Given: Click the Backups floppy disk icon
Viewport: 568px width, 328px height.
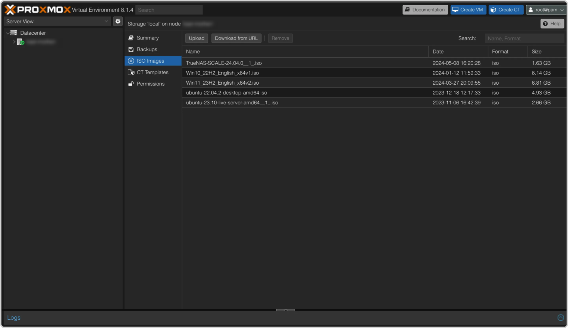Looking at the screenshot, I should (131, 49).
